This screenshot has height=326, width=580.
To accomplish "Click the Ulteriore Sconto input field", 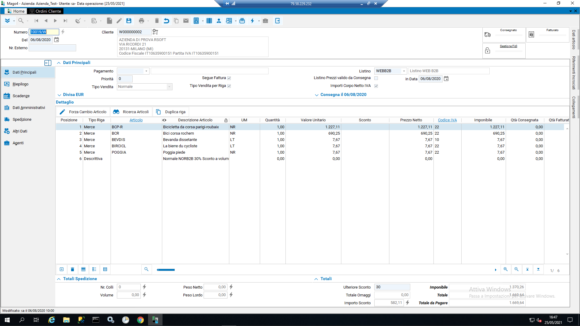I will (392, 287).
